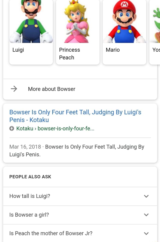Screen dimensions: 160x242
Task: Tap Mario's character image
Action: pyautogui.click(x=124, y=21)
